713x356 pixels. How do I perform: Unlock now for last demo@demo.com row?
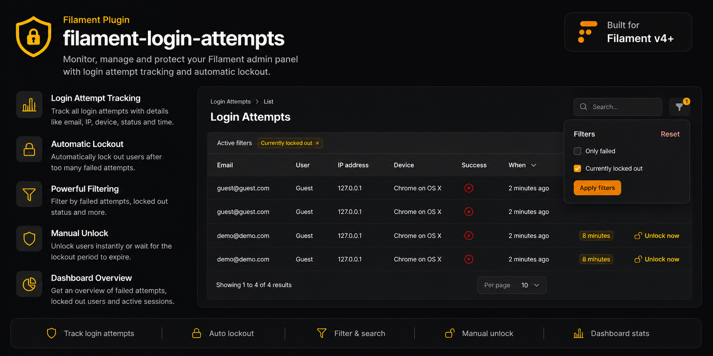pos(657,259)
